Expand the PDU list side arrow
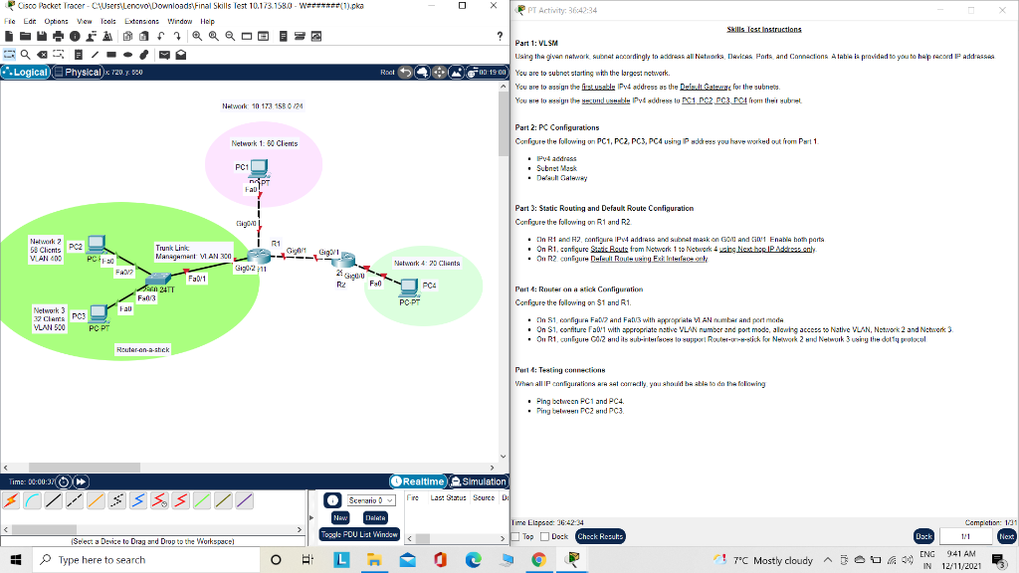 click(x=310, y=517)
